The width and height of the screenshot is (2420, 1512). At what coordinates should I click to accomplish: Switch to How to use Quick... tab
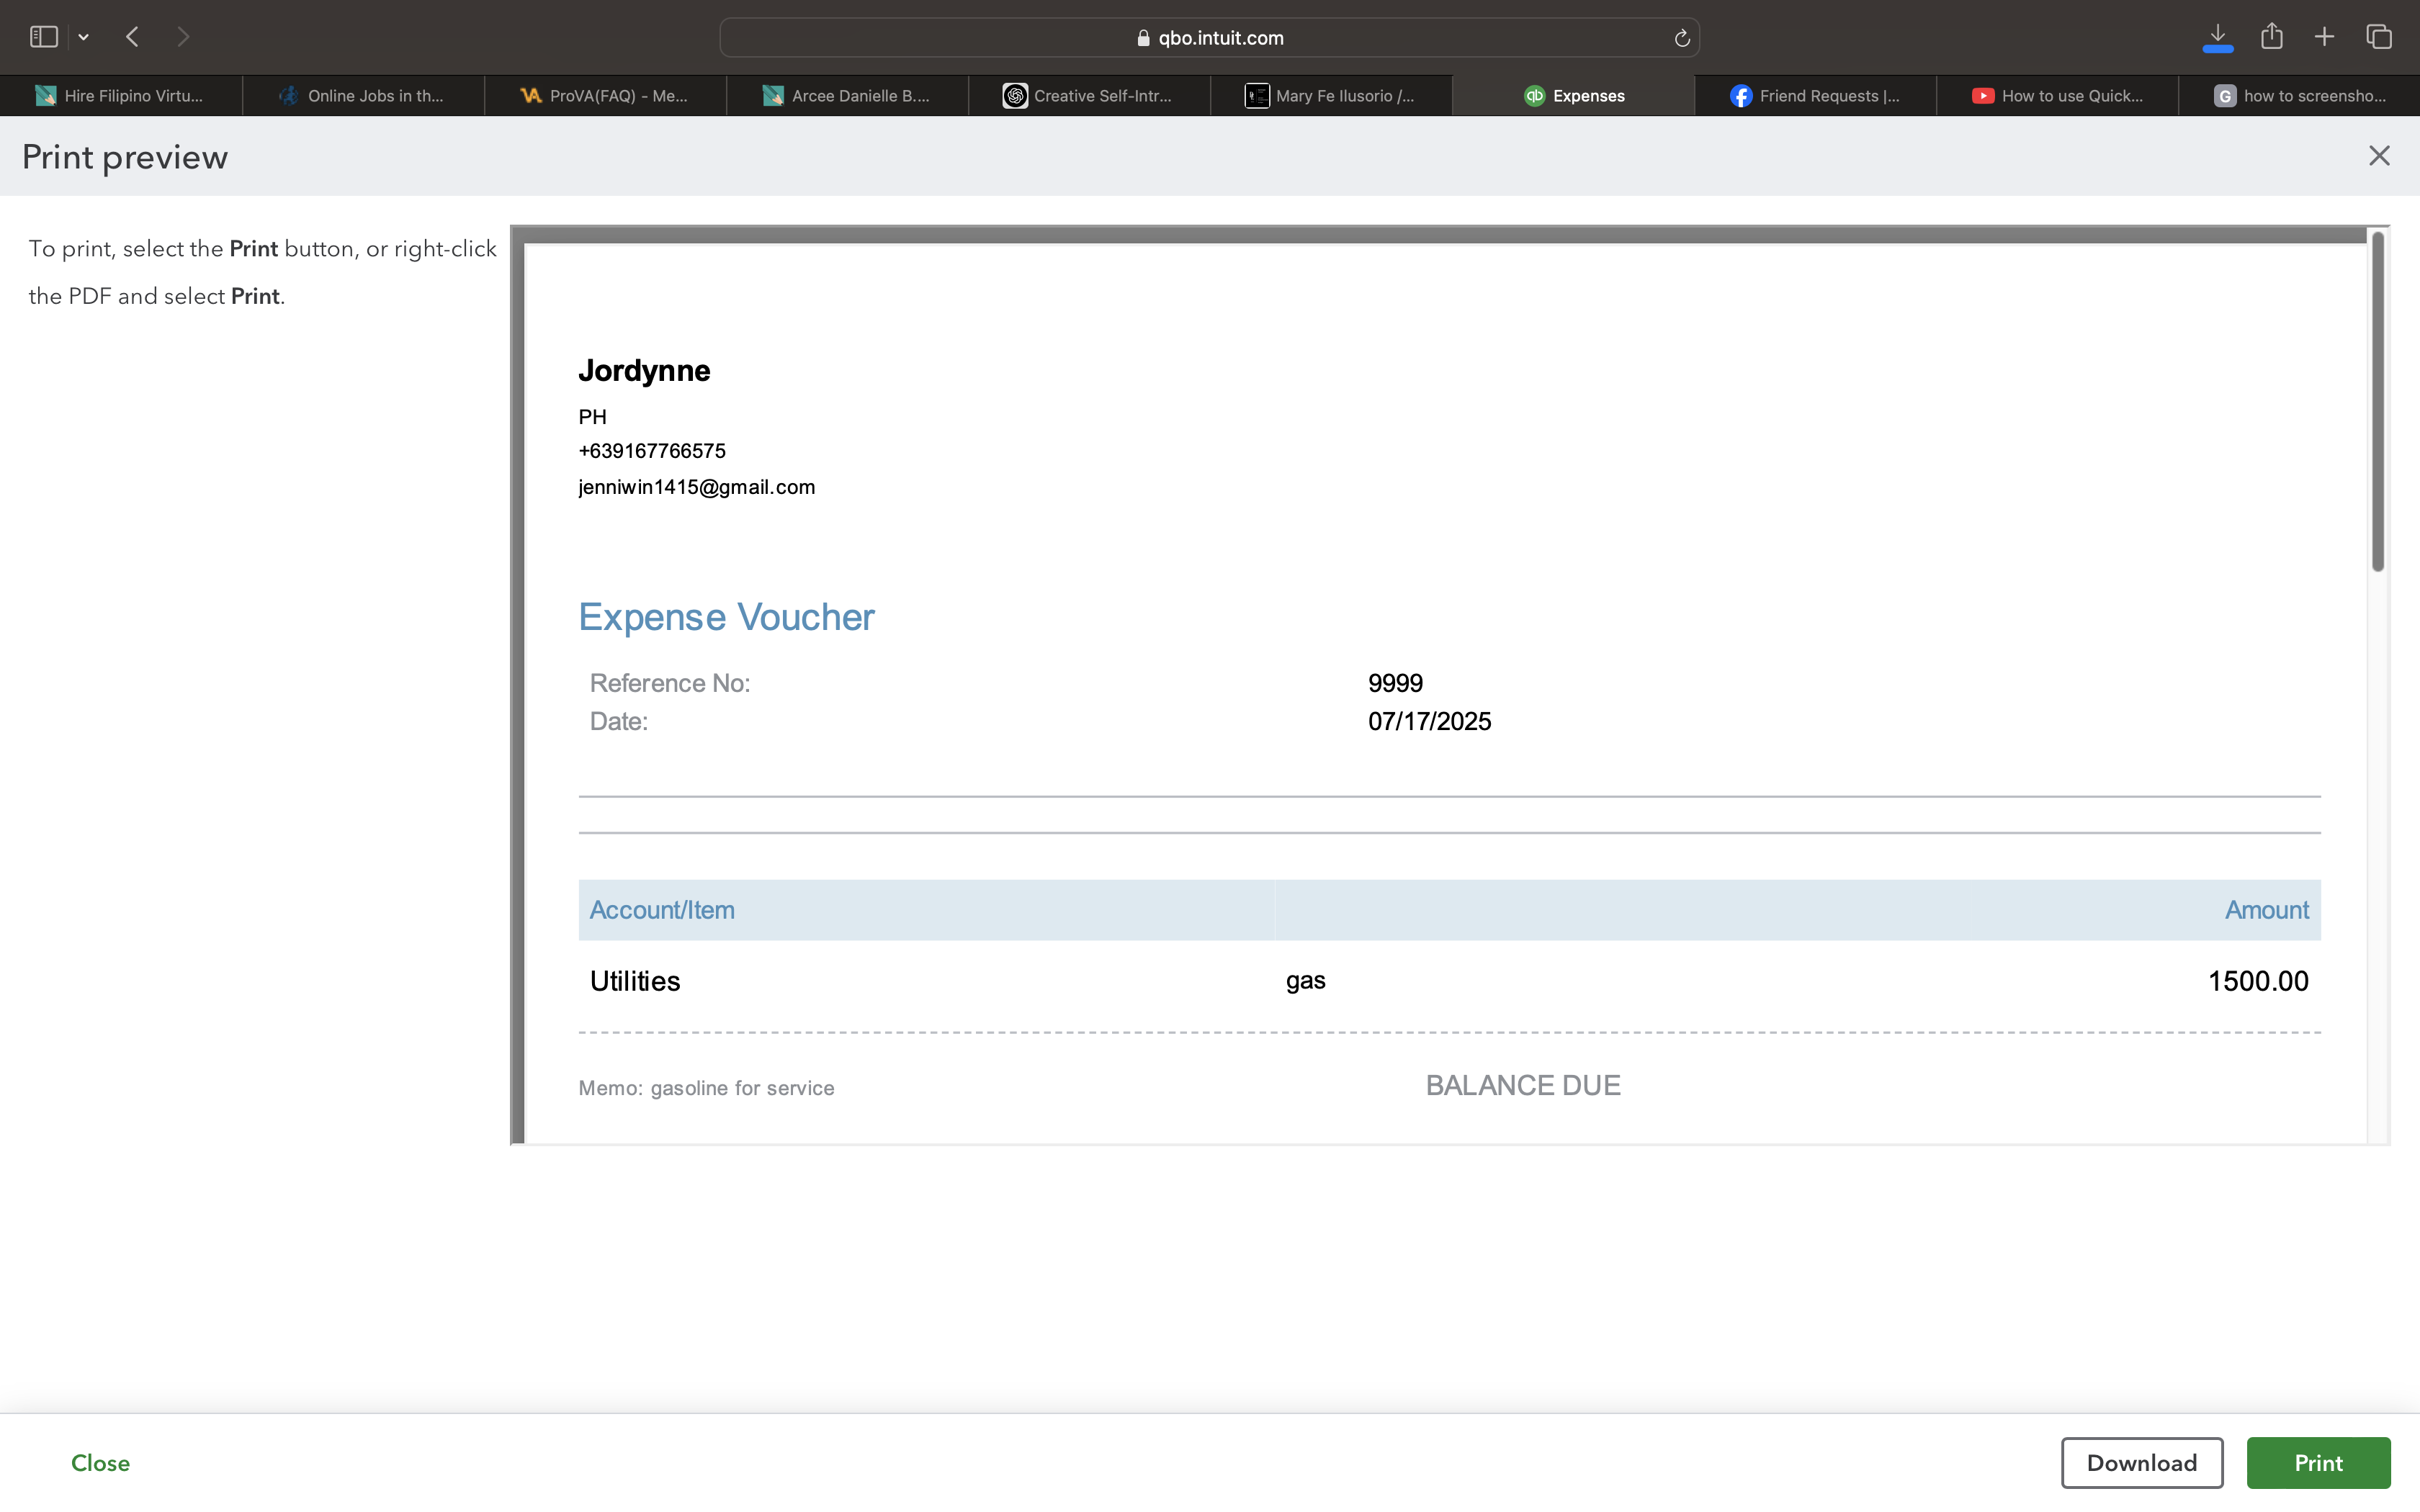(x=2057, y=96)
